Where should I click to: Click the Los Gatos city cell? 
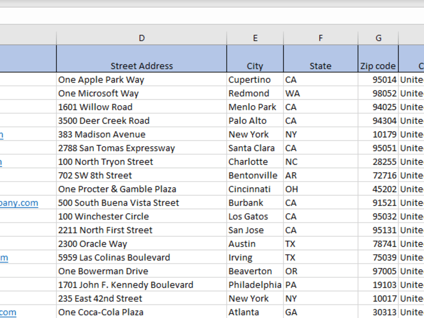point(255,216)
